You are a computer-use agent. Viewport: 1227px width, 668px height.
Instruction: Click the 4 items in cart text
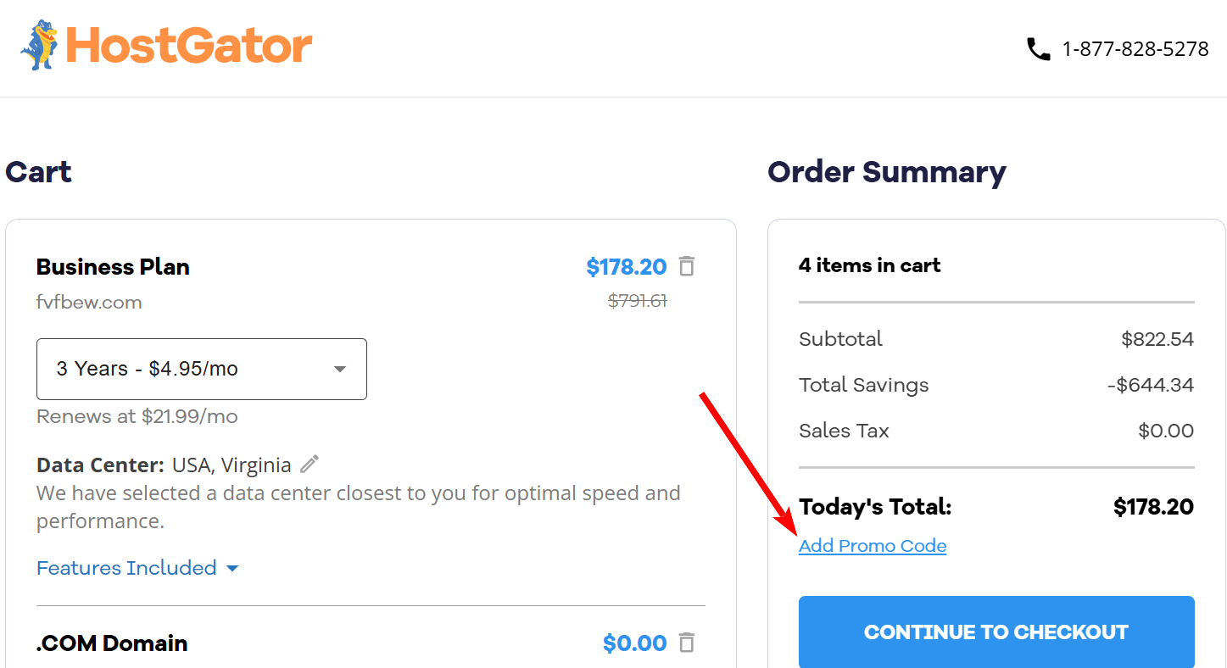click(869, 265)
